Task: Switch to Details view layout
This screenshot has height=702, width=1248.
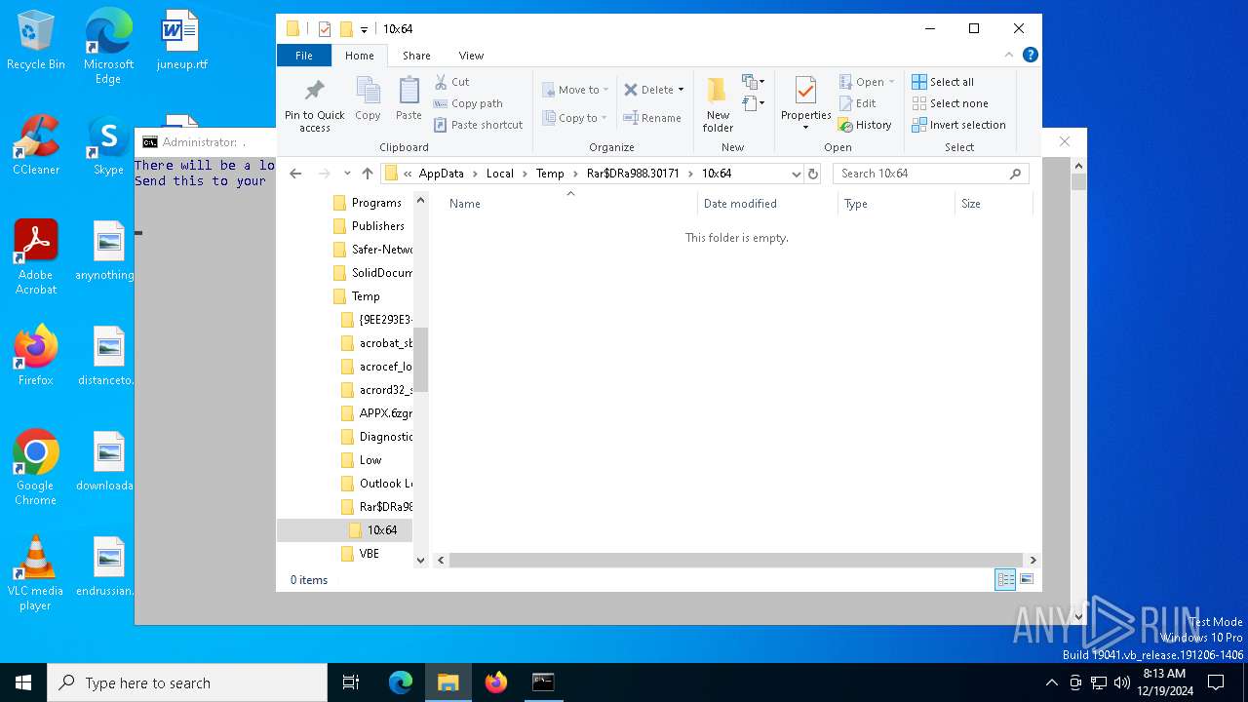Action: pyautogui.click(x=1005, y=579)
